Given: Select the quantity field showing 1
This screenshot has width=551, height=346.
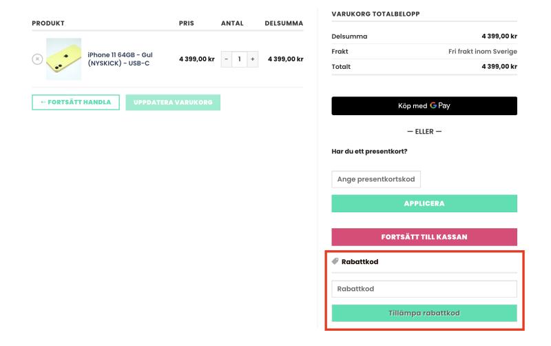Looking at the screenshot, I should point(239,59).
